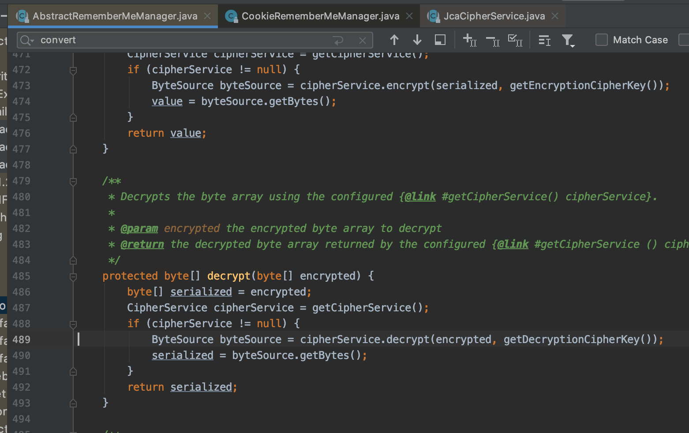Enable the Match Case checkbox
The image size is (689, 433).
pyautogui.click(x=602, y=40)
